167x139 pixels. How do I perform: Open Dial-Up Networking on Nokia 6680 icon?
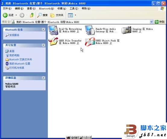click(53, 30)
